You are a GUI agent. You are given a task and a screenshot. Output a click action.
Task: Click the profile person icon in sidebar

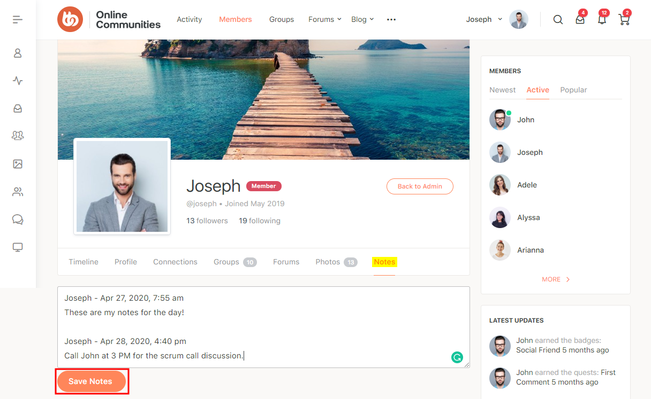(17, 53)
